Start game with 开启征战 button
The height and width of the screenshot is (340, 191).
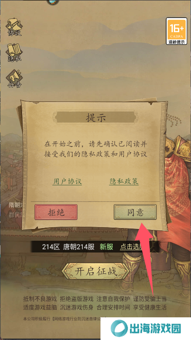[x=95, y=271]
